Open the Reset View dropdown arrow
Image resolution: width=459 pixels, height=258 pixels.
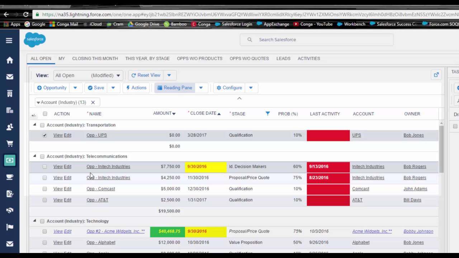(169, 75)
